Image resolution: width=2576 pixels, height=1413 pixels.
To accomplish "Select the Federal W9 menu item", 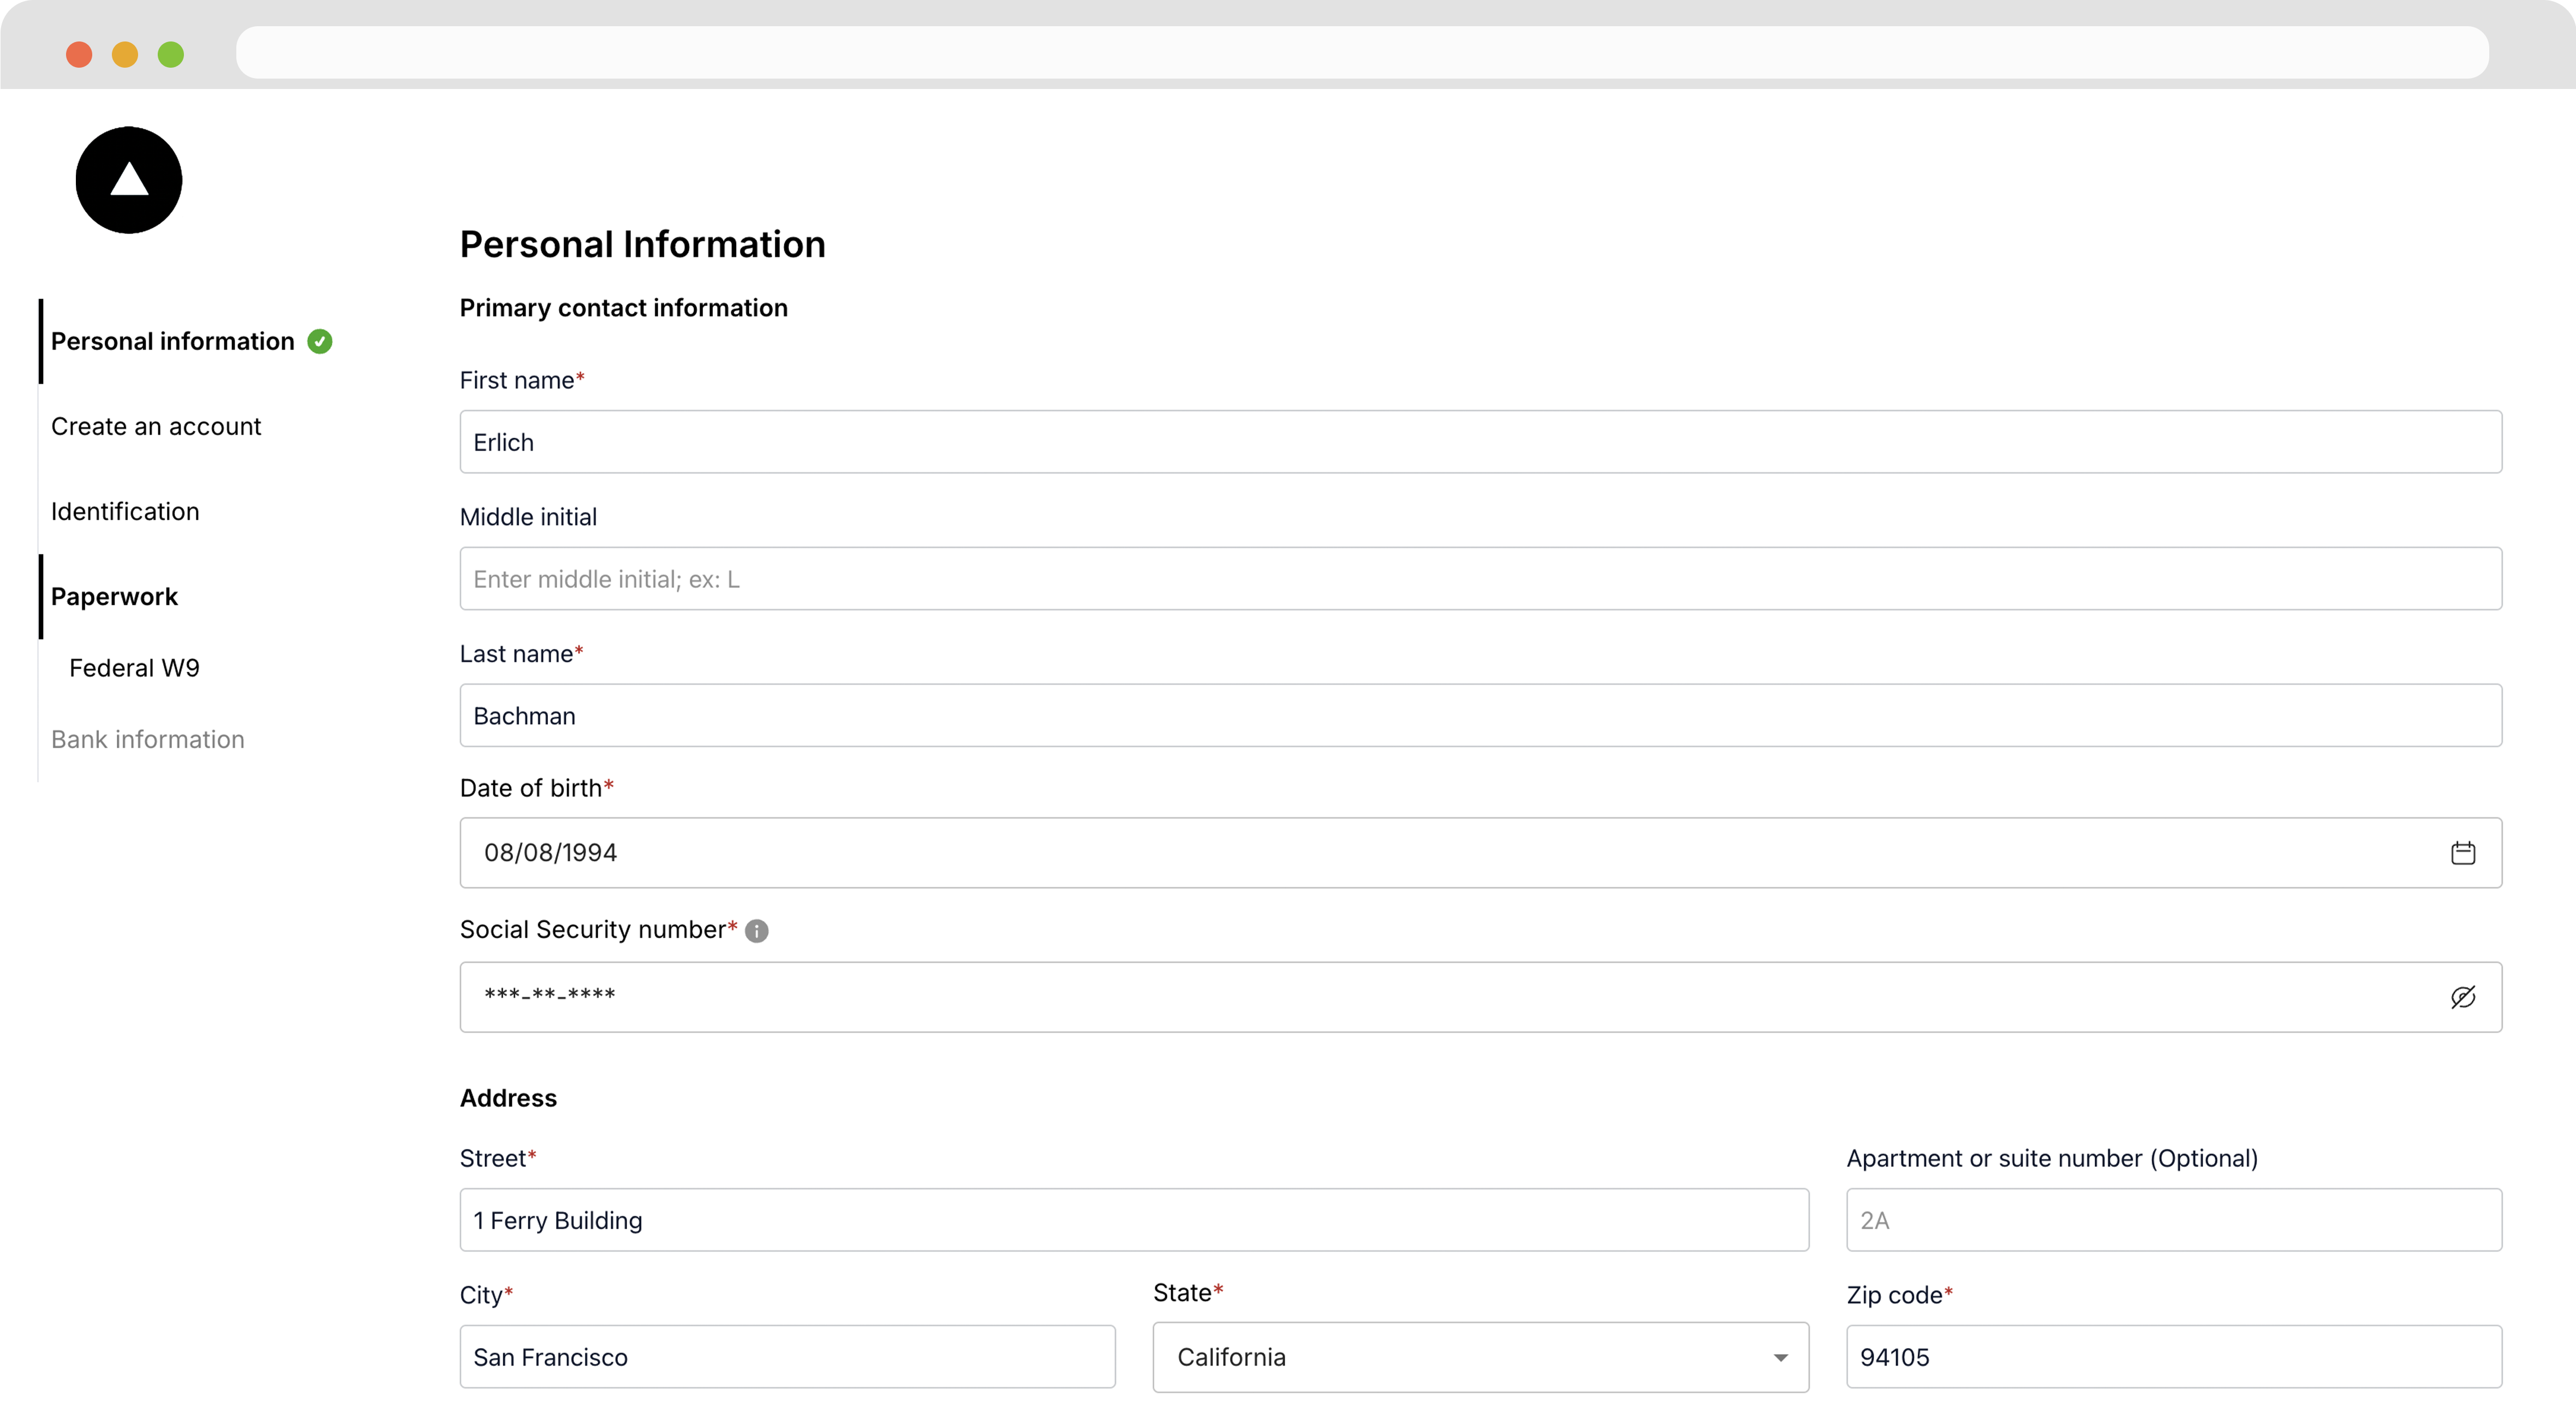I will (x=136, y=666).
